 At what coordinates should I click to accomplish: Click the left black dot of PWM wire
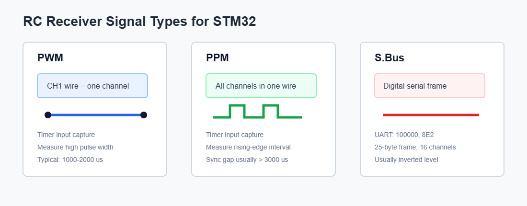click(x=48, y=115)
